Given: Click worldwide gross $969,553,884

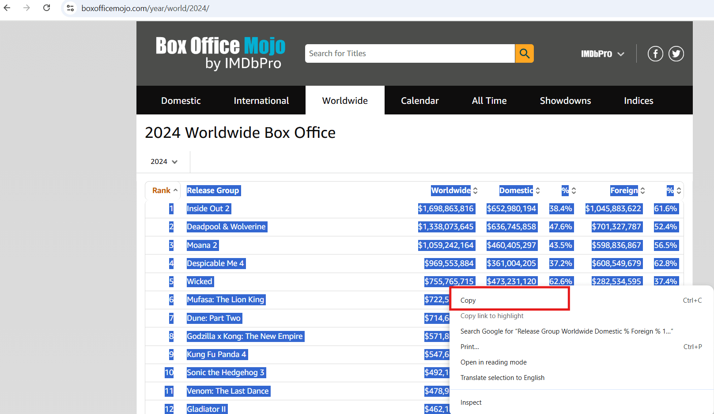Looking at the screenshot, I should [449, 263].
